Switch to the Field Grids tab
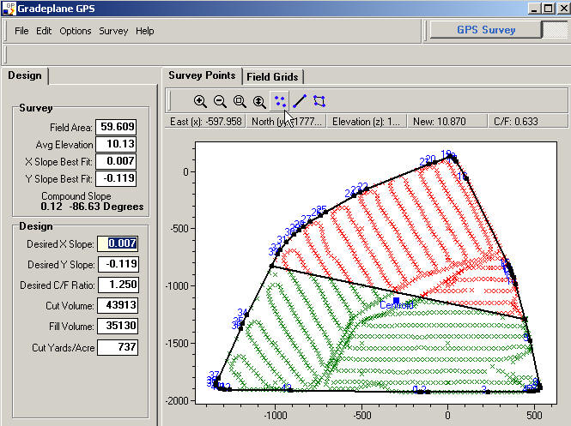571x426 pixels. coord(272,76)
